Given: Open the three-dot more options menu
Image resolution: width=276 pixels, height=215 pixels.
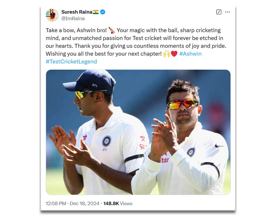Looking at the screenshot, I should (228, 12).
